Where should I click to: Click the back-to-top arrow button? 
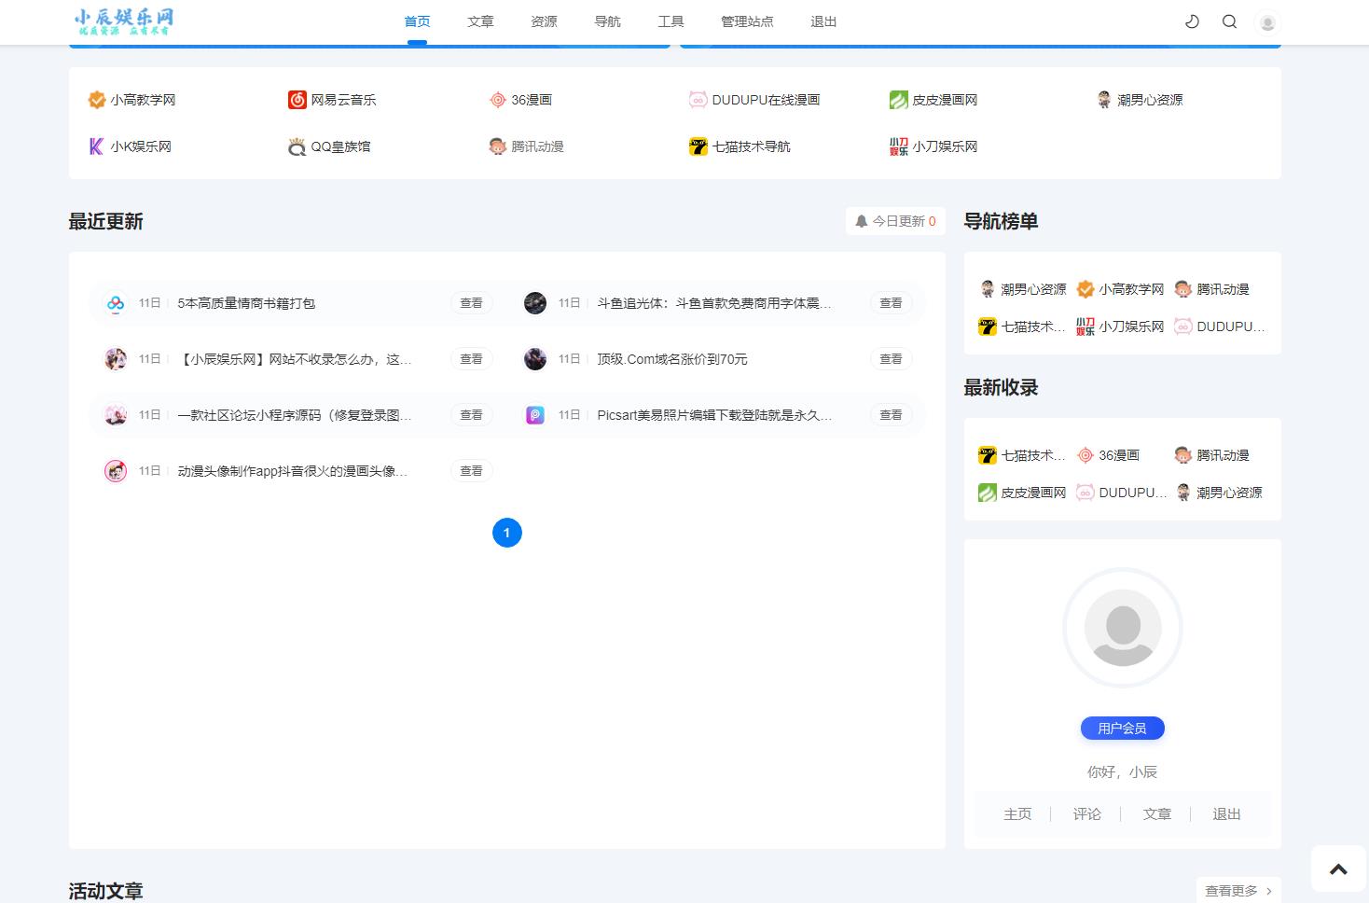click(1337, 868)
